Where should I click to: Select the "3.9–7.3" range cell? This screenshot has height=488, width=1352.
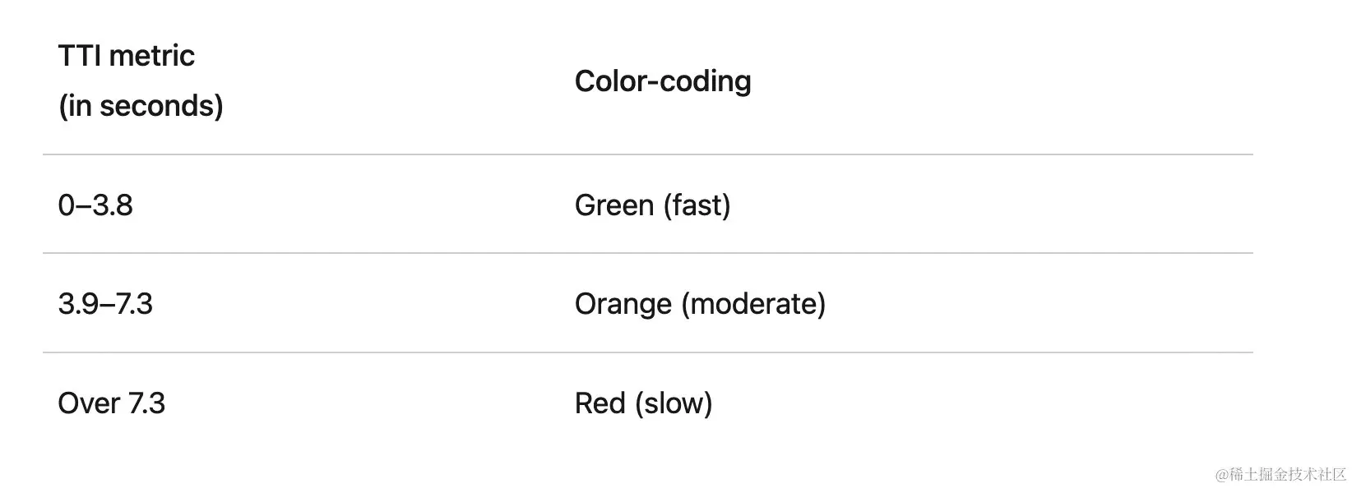coord(105,304)
